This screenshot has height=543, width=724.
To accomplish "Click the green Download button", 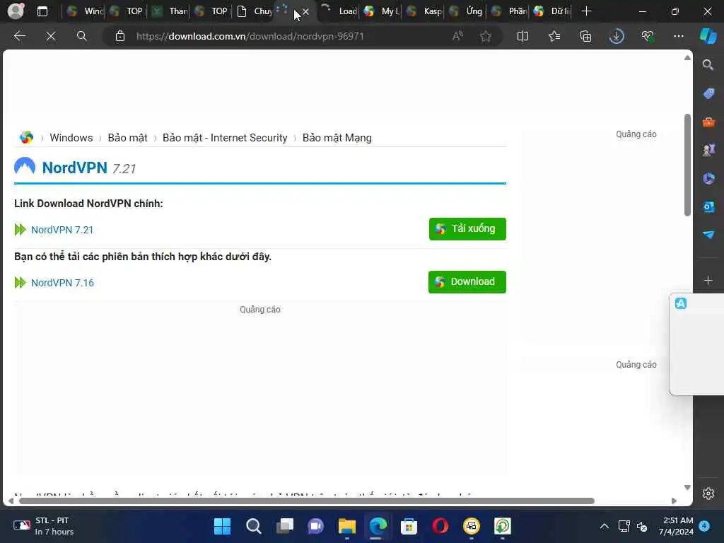I will pos(467,281).
